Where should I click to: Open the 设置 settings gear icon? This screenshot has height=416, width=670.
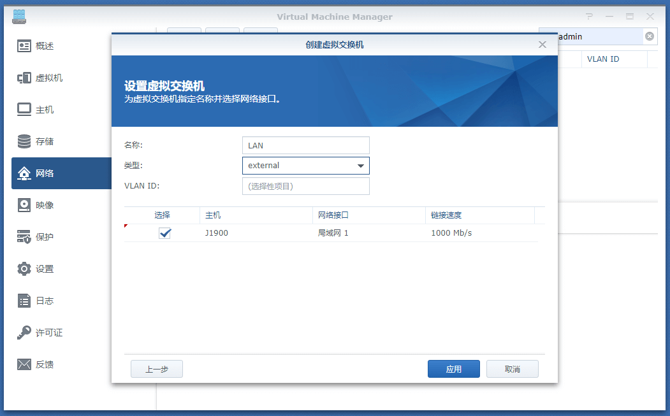24,269
